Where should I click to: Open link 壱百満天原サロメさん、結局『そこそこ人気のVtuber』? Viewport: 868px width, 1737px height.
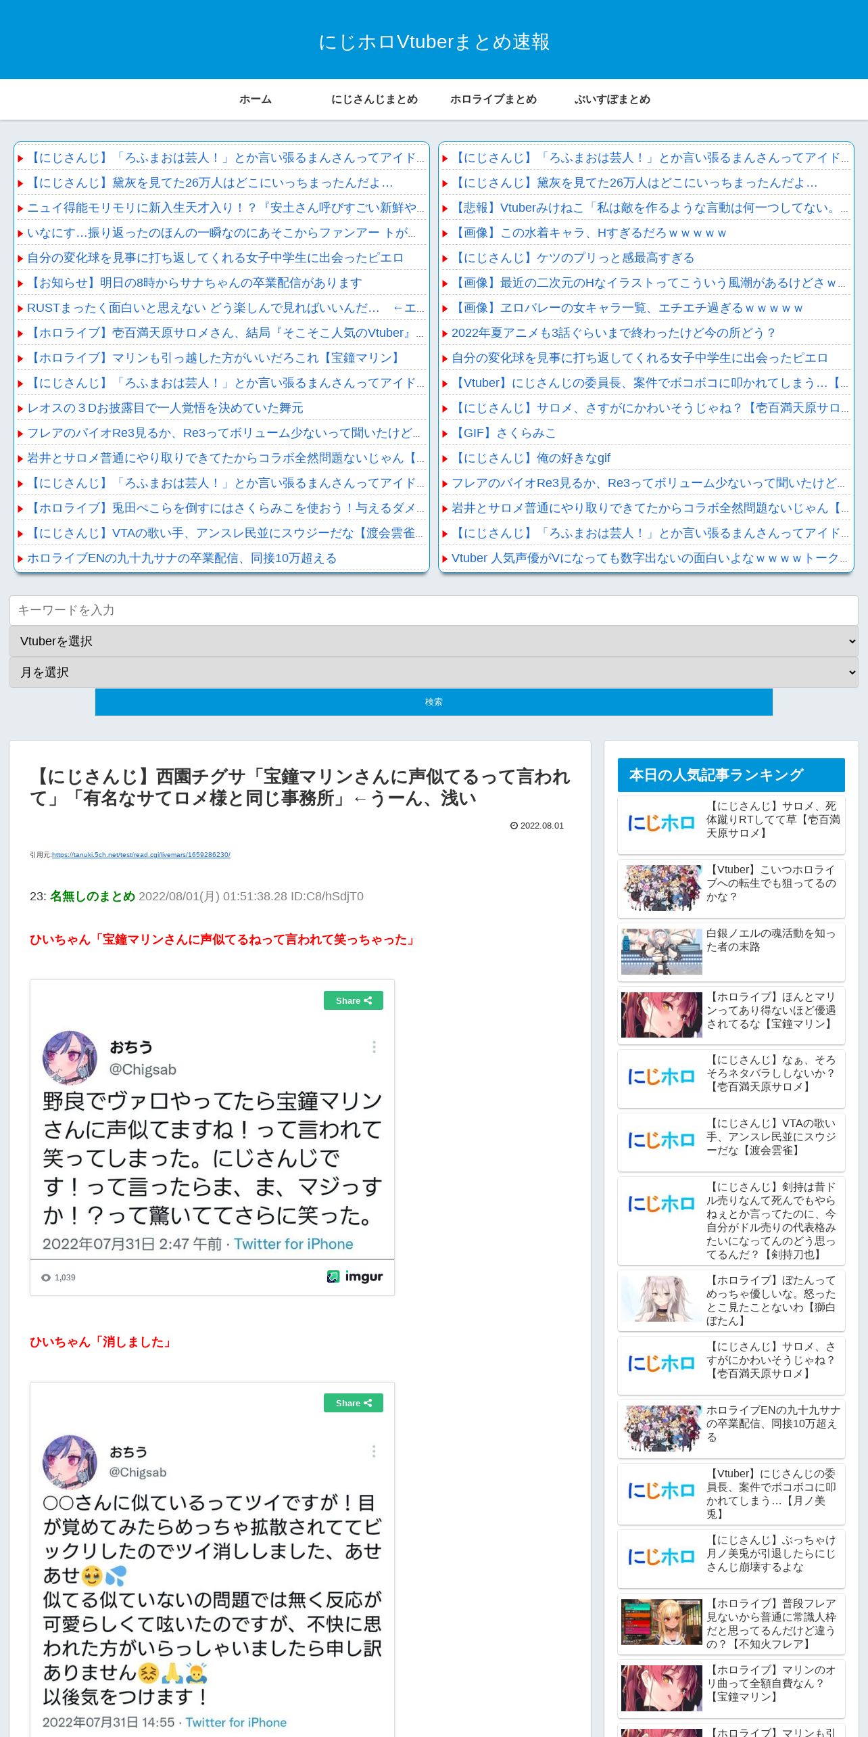pos(226,333)
